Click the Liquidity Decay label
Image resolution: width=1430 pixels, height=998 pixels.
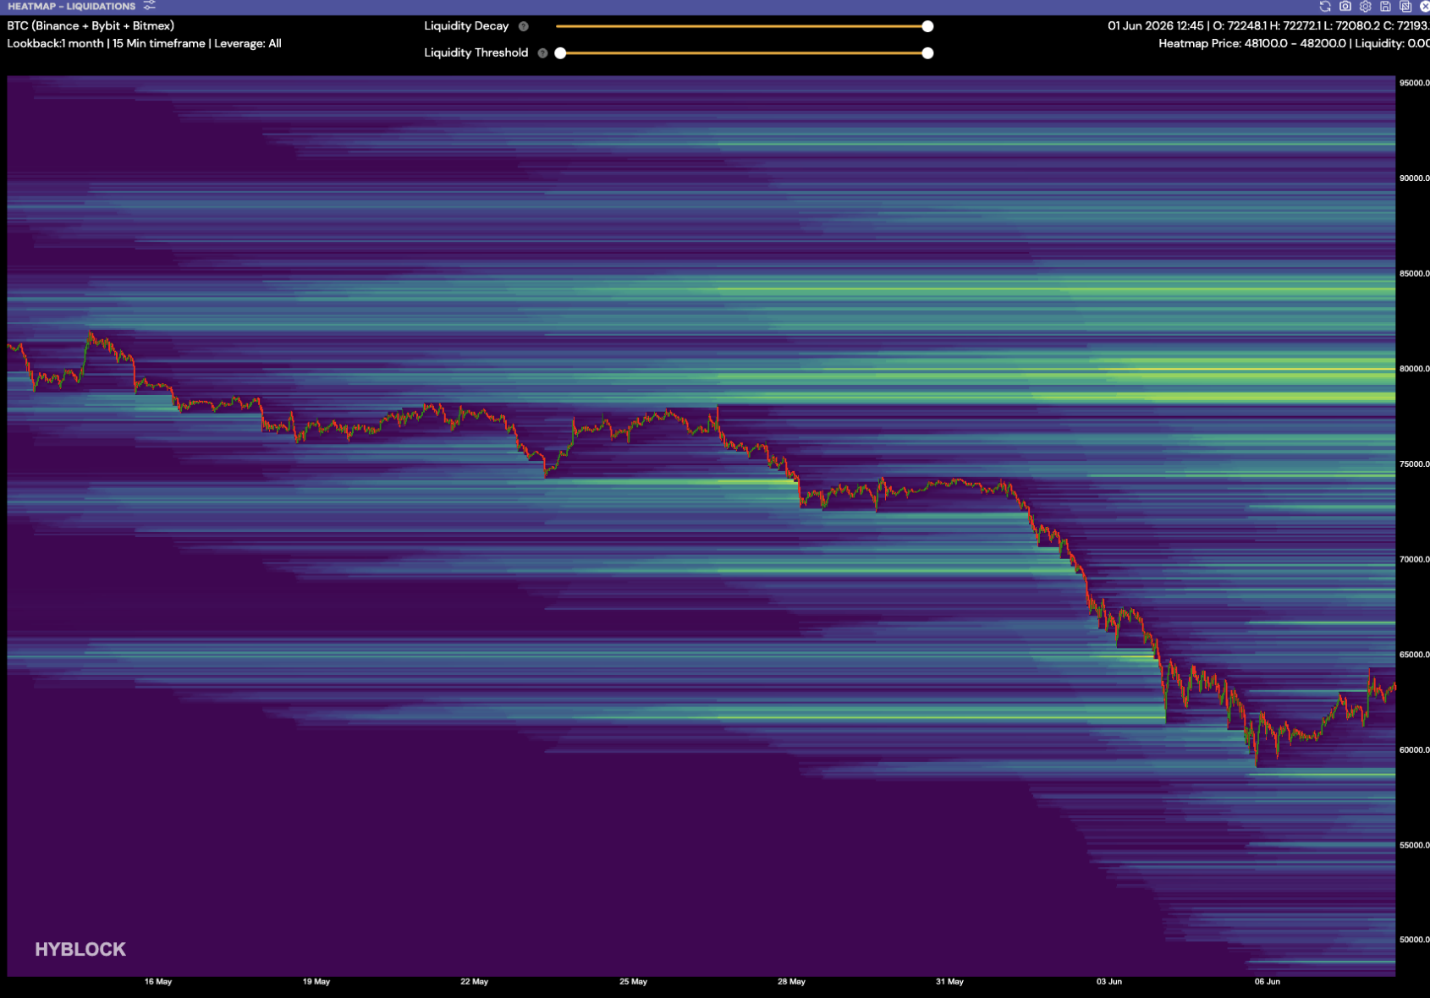coord(466,26)
